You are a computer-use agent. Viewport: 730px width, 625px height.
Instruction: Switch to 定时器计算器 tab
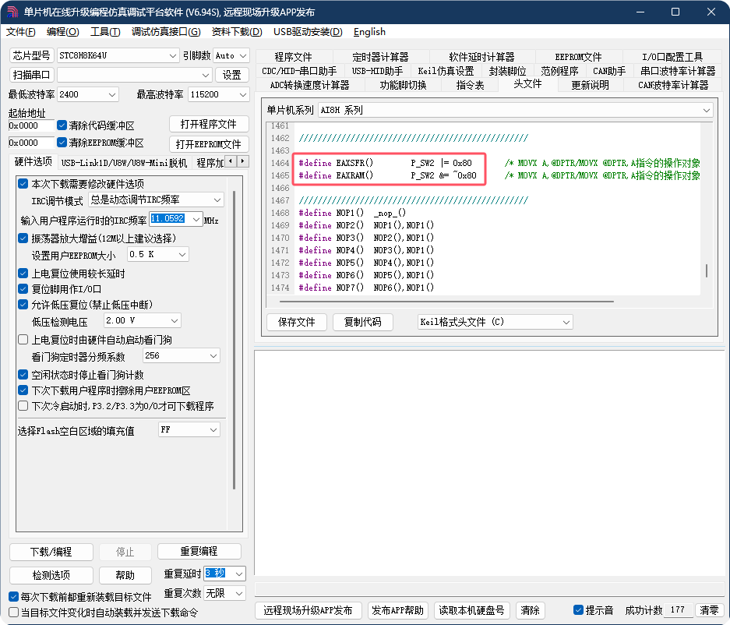(x=380, y=57)
